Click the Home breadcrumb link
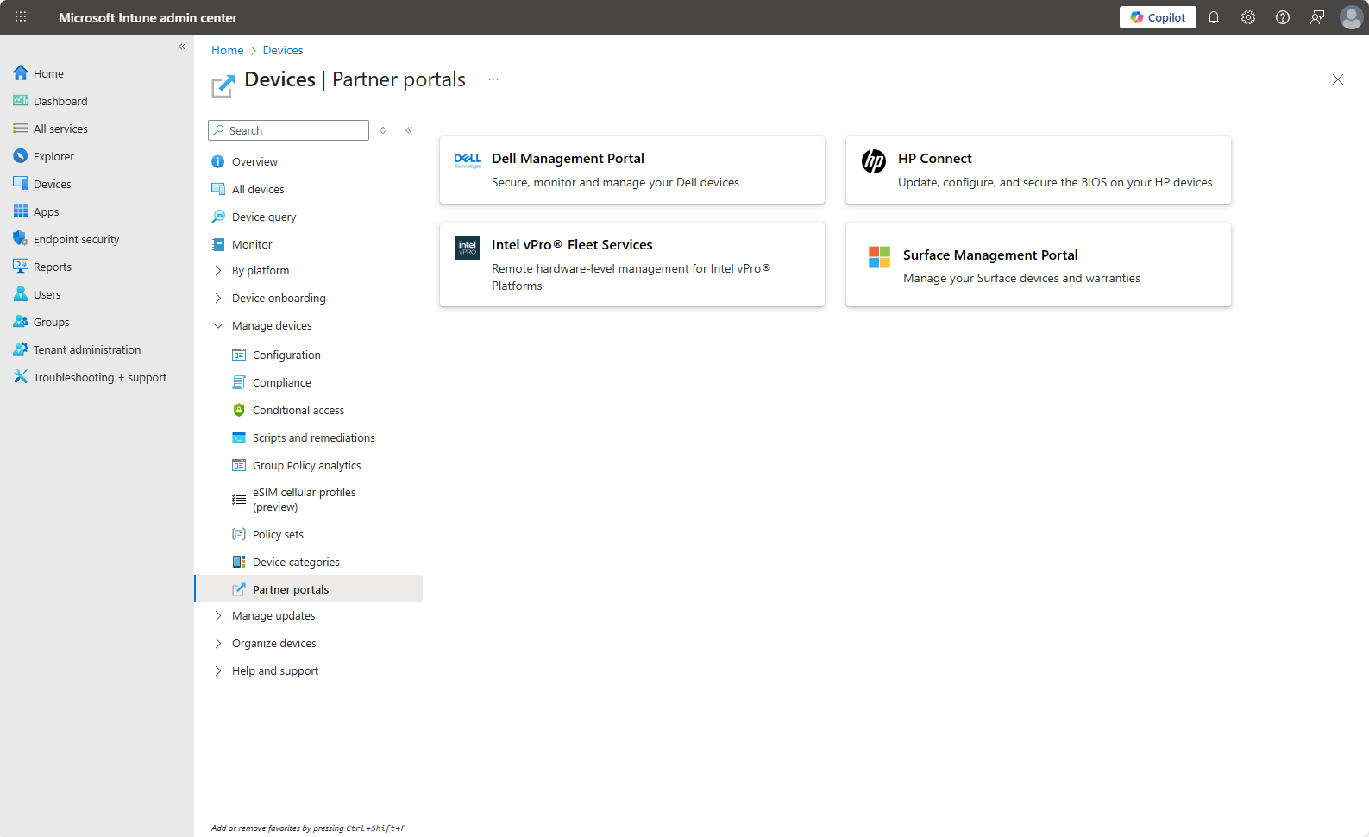This screenshot has height=837, width=1369. coord(228,50)
